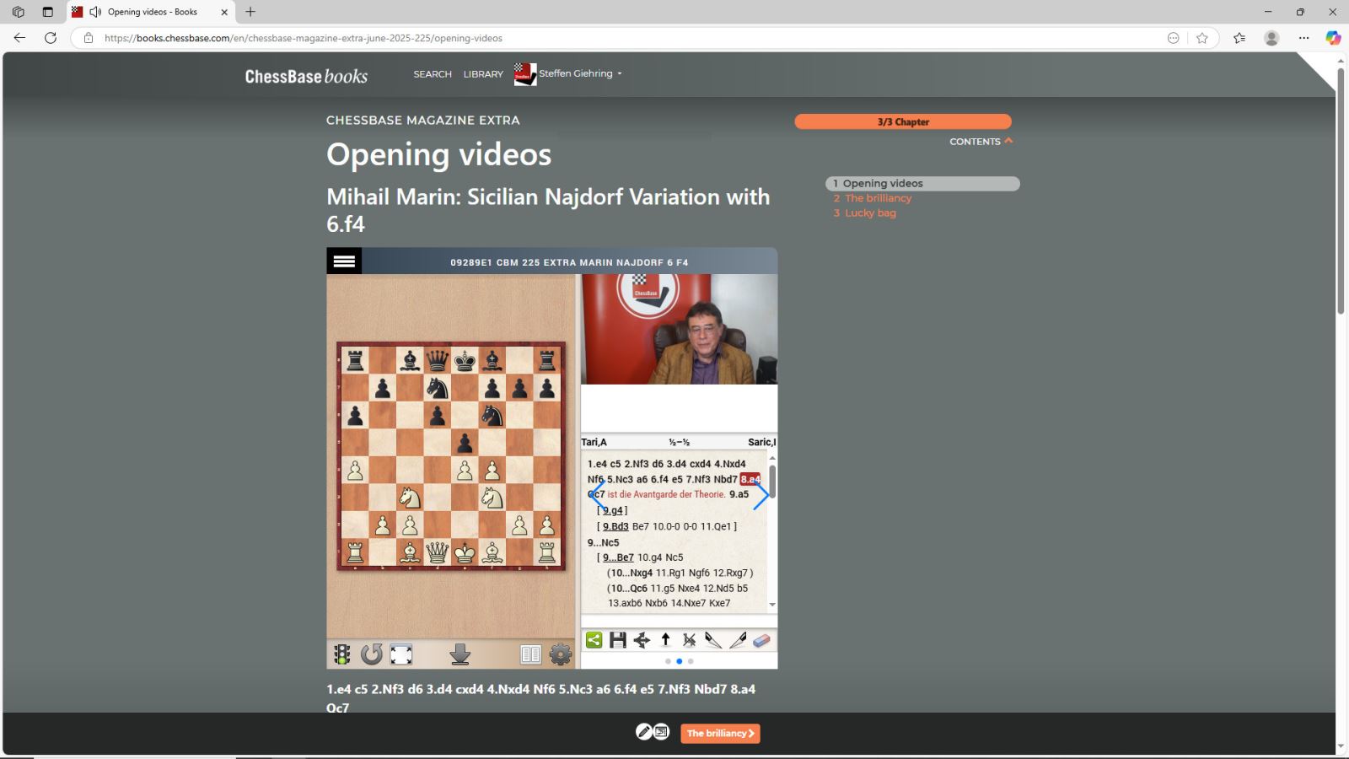The height and width of the screenshot is (759, 1349).
Task: Flip the chessboard orientation
Action: [x=371, y=654]
